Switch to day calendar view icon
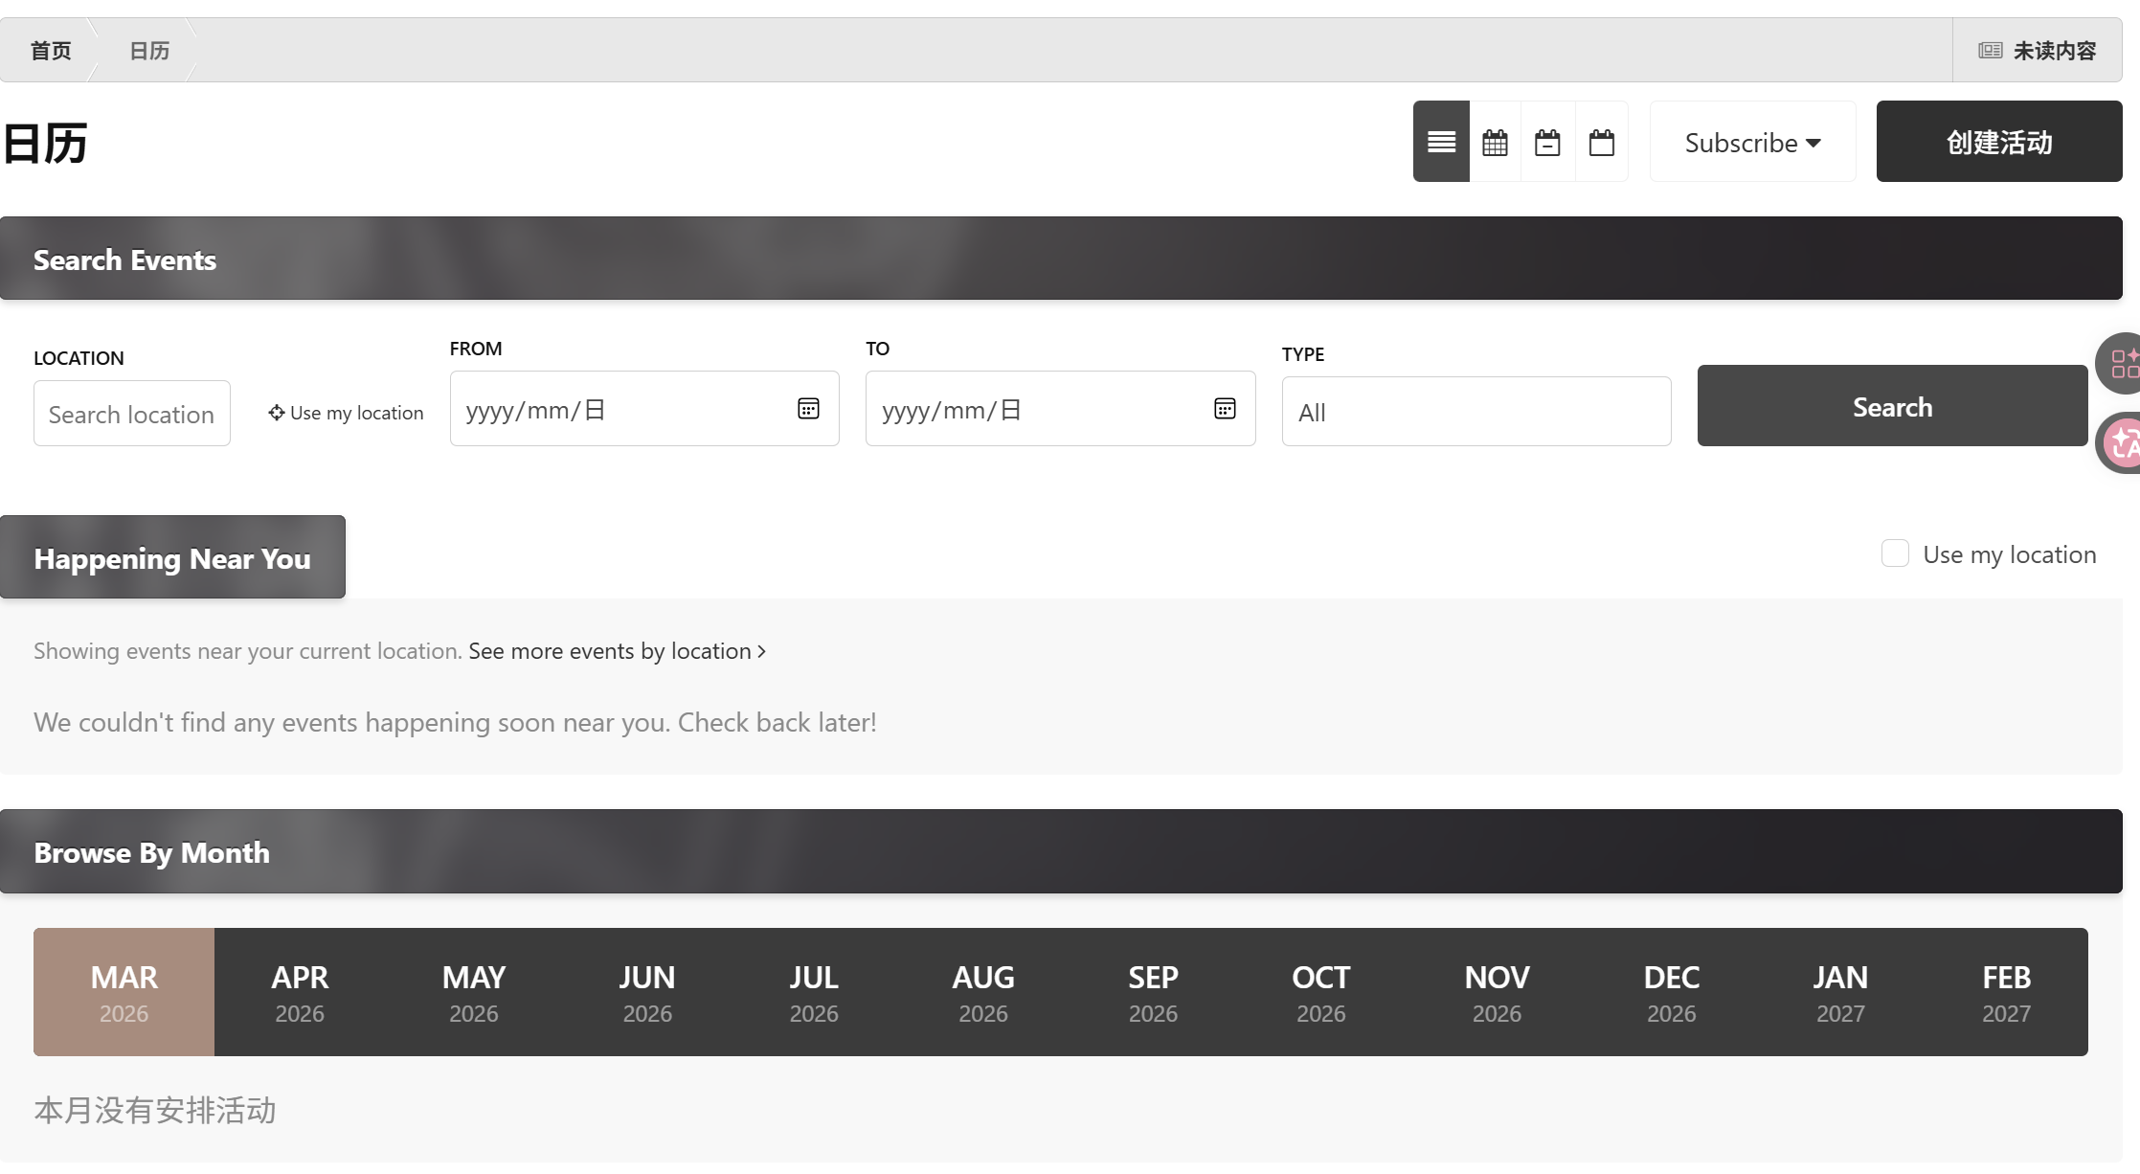Viewport: 2140px width, 1174px height. click(x=1602, y=142)
